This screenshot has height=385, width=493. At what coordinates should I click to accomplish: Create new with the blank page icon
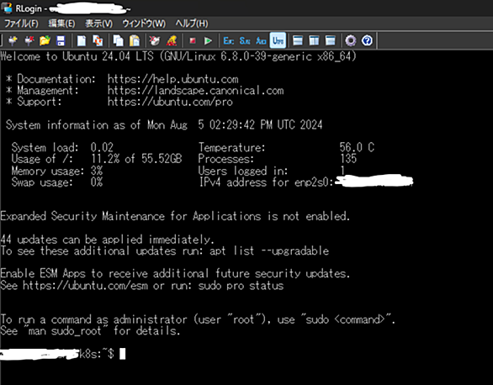click(x=82, y=40)
